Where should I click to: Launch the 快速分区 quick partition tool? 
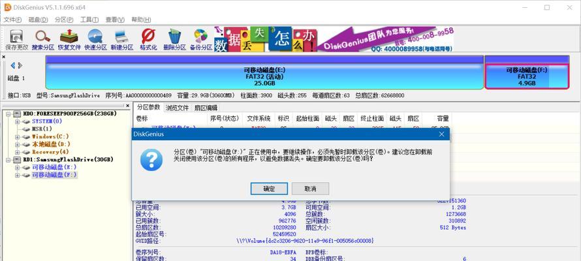95,40
